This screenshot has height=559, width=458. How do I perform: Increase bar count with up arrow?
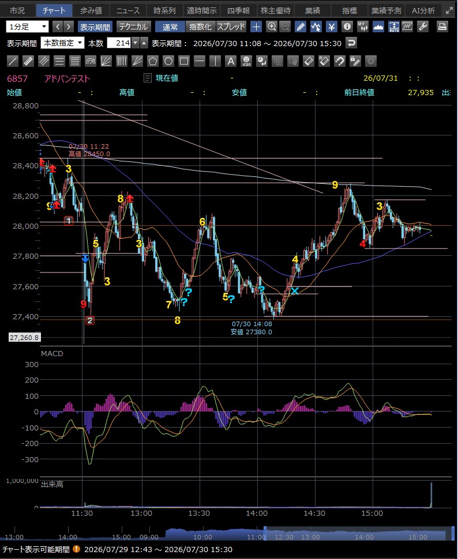(144, 43)
